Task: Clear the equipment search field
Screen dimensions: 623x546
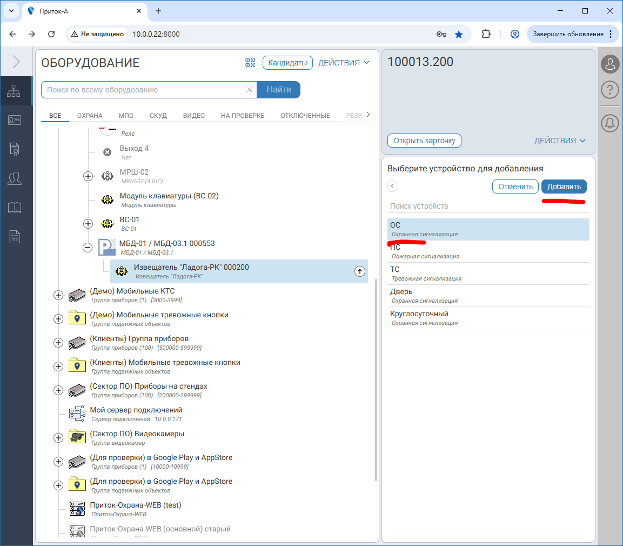Action: tap(249, 90)
